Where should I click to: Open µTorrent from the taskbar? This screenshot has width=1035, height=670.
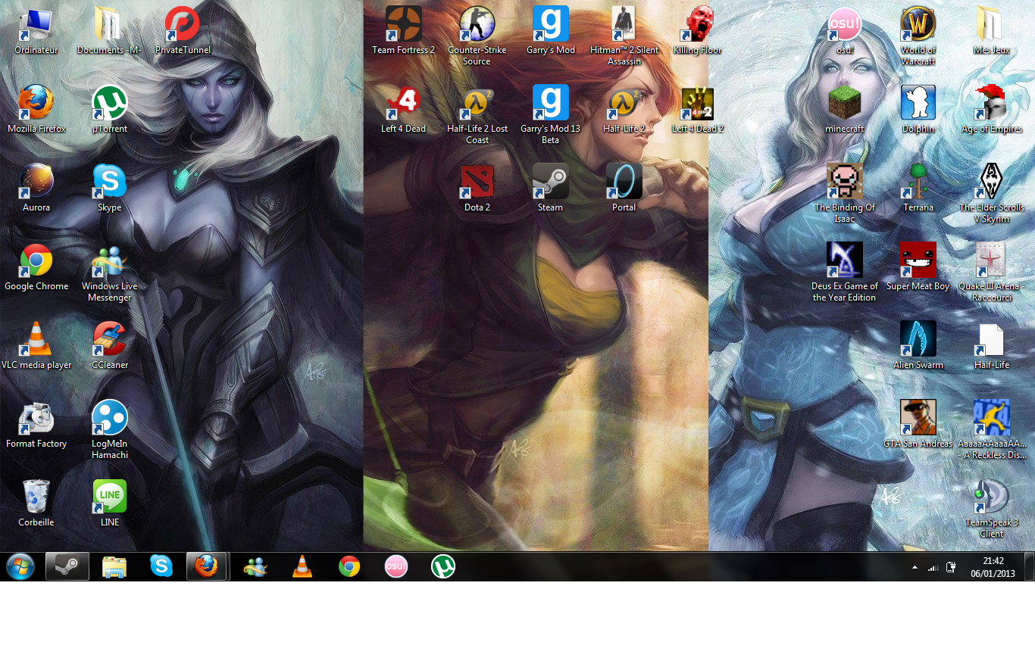pyautogui.click(x=442, y=566)
